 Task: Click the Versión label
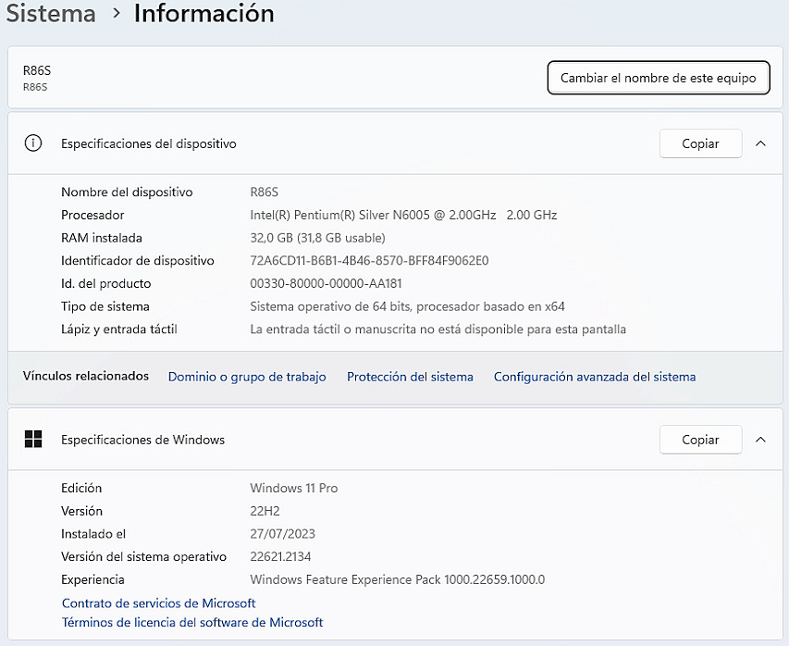point(81,511)
